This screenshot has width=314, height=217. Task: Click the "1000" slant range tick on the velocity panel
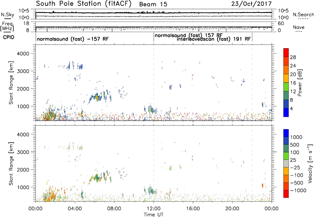point(23,187)
